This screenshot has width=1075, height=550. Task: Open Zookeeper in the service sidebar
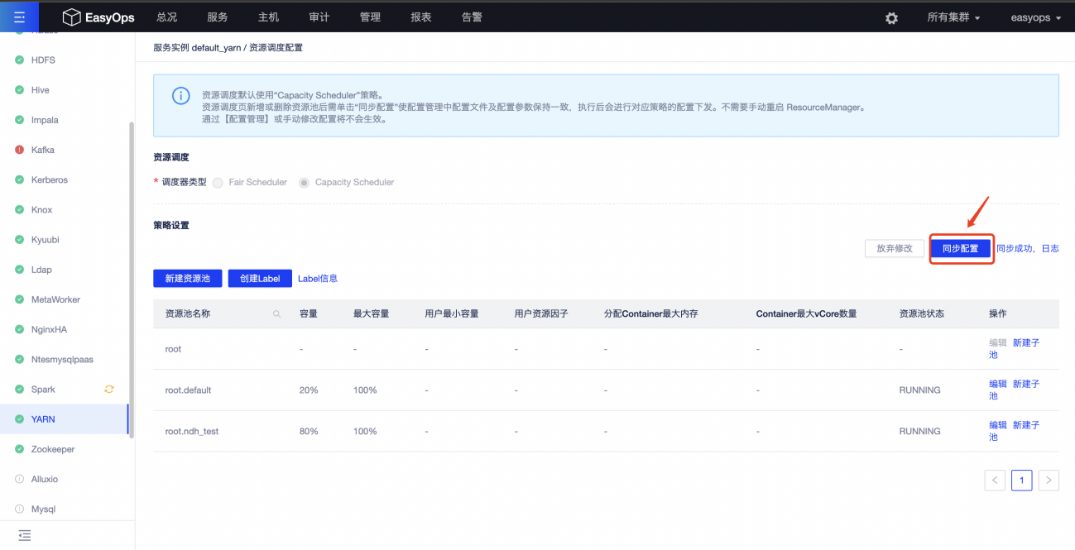(x=53, y=449)
